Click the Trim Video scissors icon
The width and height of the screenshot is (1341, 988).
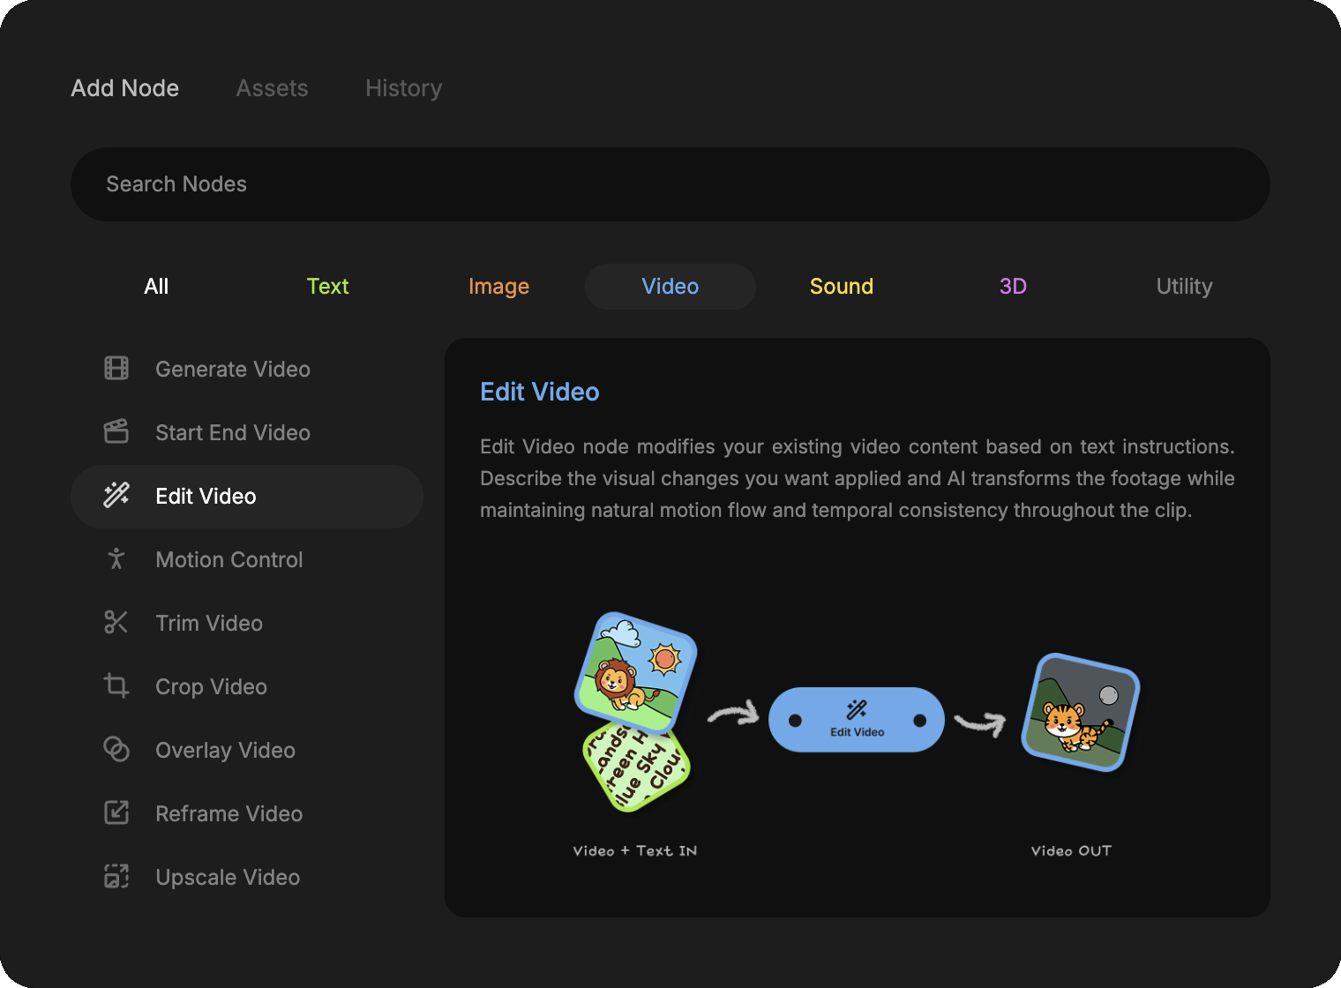click(x=116, y=623)
